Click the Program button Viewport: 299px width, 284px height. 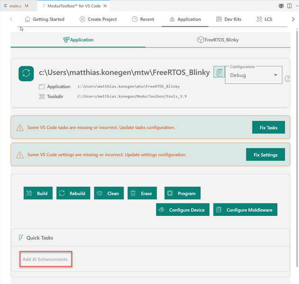tap(182, 193)
